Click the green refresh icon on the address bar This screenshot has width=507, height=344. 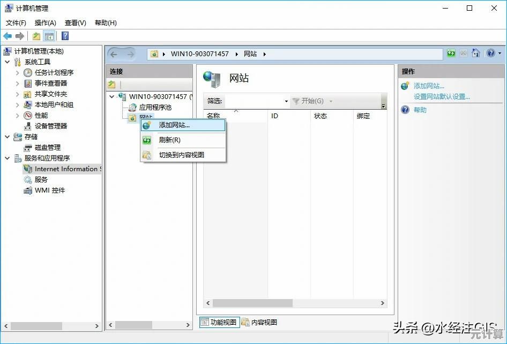451,53
